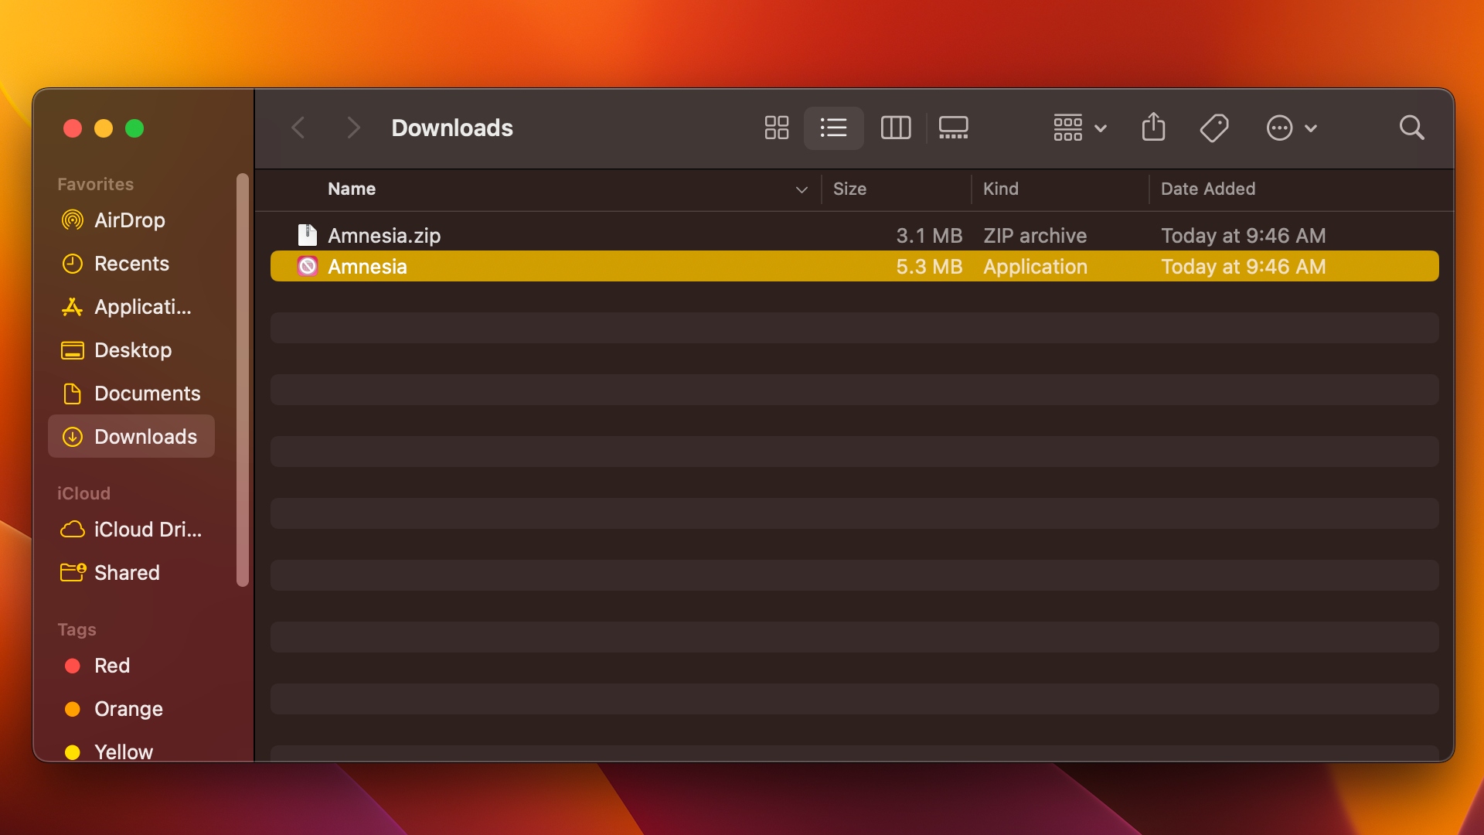Click the Favorites section header

pyautogui.click(x=95, y=184)
